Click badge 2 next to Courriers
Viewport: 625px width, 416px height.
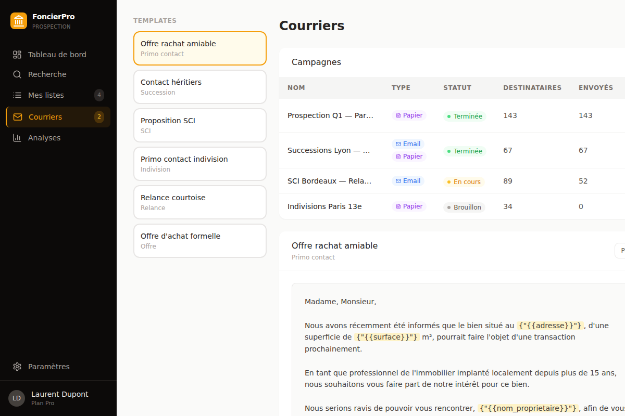99,117
